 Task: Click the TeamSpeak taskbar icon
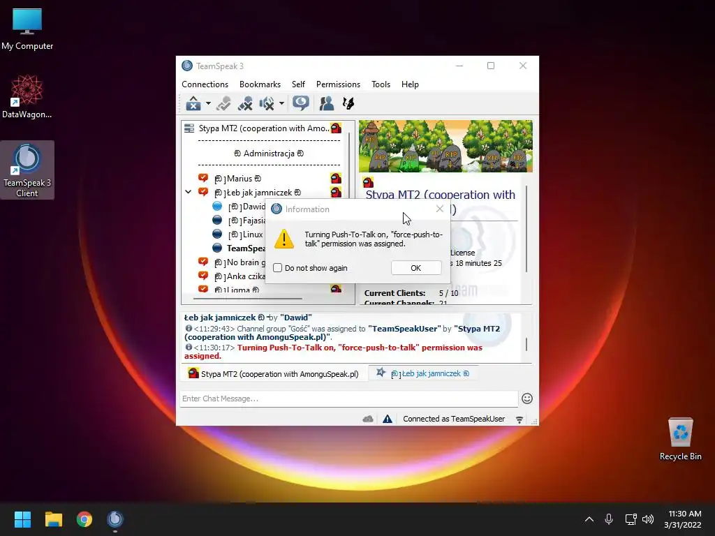[x=115, y=519]
